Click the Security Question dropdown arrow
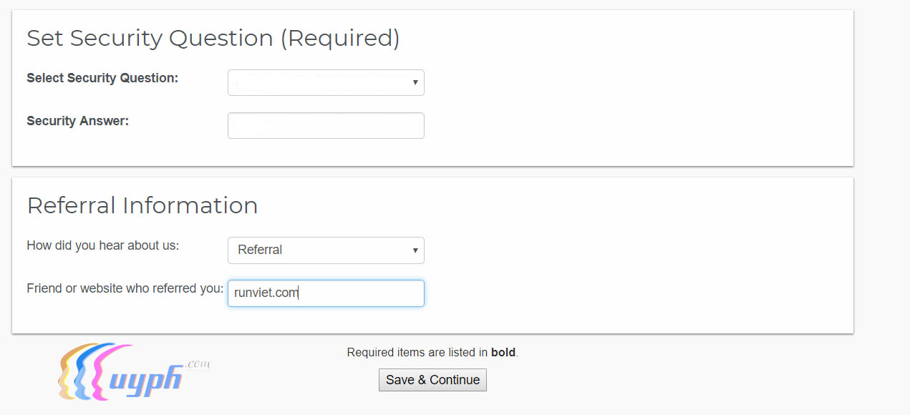This screenshot has width=910, height=415. coord(415,83)
